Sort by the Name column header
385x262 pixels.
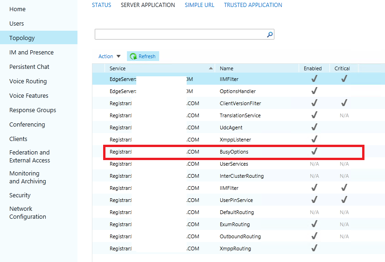click(226, 68)
